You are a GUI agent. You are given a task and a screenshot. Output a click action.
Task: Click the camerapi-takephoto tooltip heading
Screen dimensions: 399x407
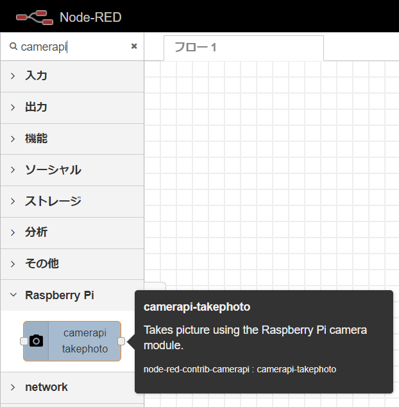pyautogui.click(x=197, y=307)
